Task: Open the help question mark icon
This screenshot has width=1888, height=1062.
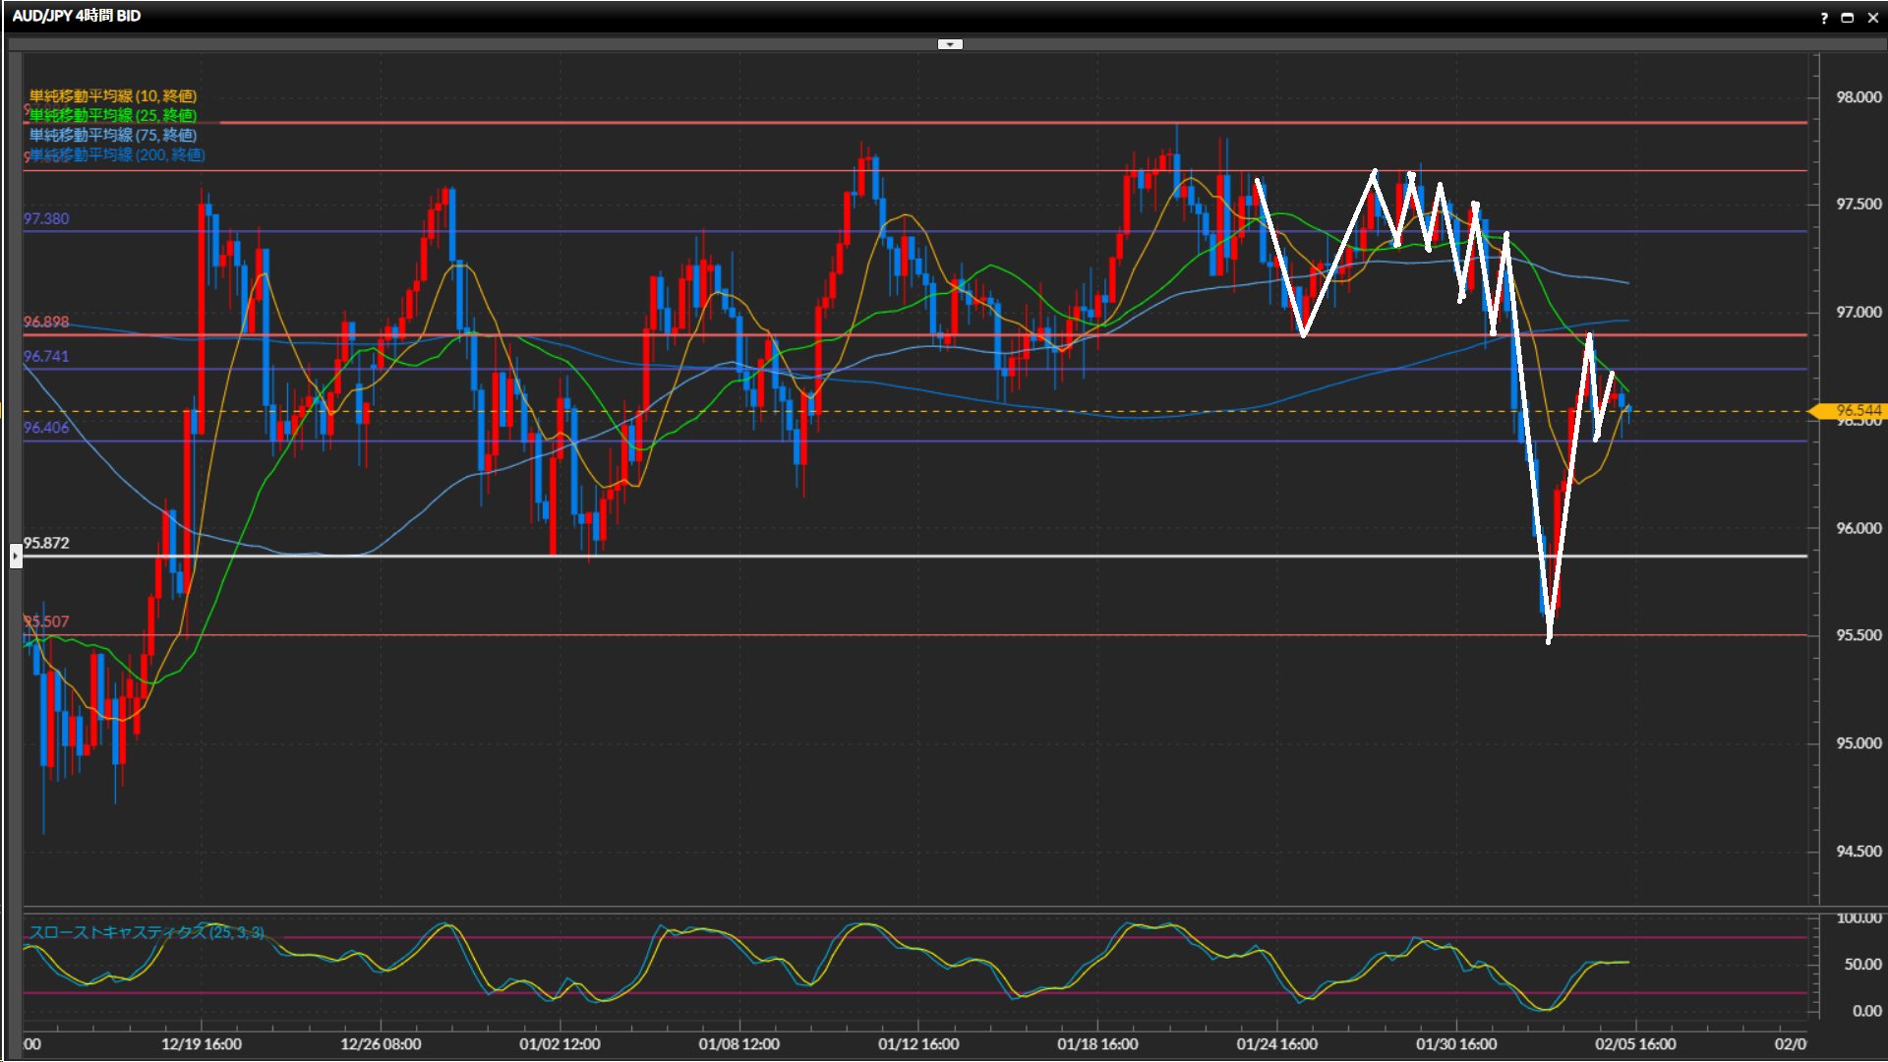Action: (1824, 18)
